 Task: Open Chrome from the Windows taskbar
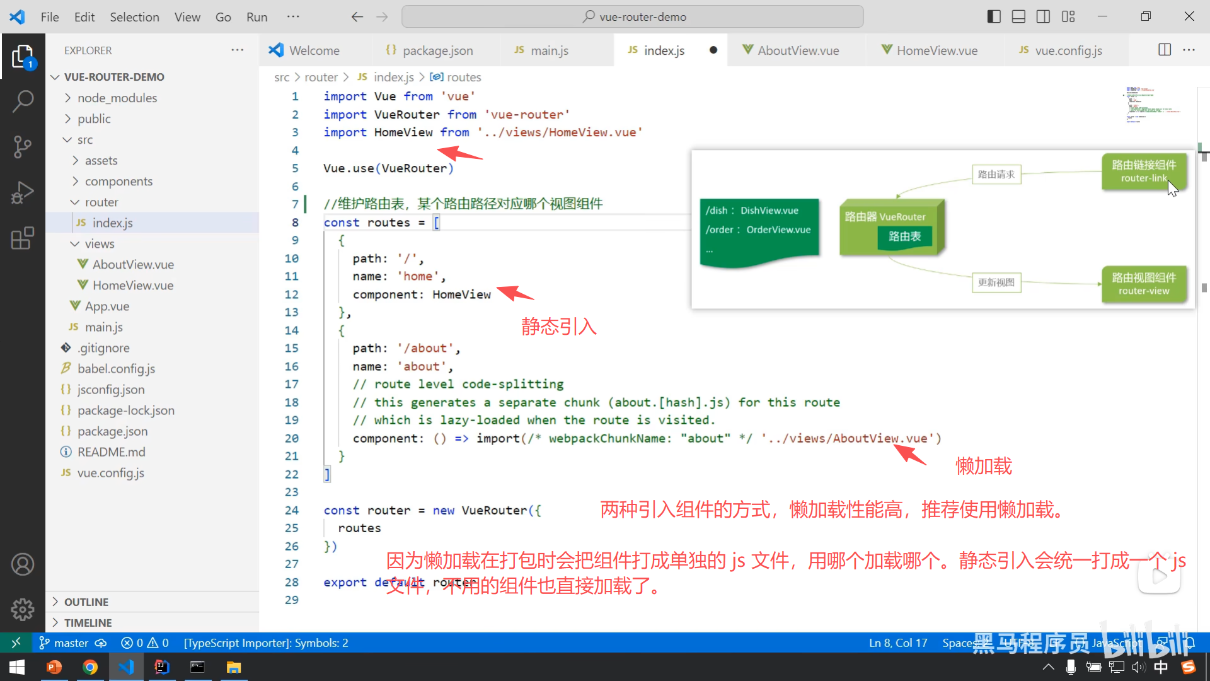(90, 667)
